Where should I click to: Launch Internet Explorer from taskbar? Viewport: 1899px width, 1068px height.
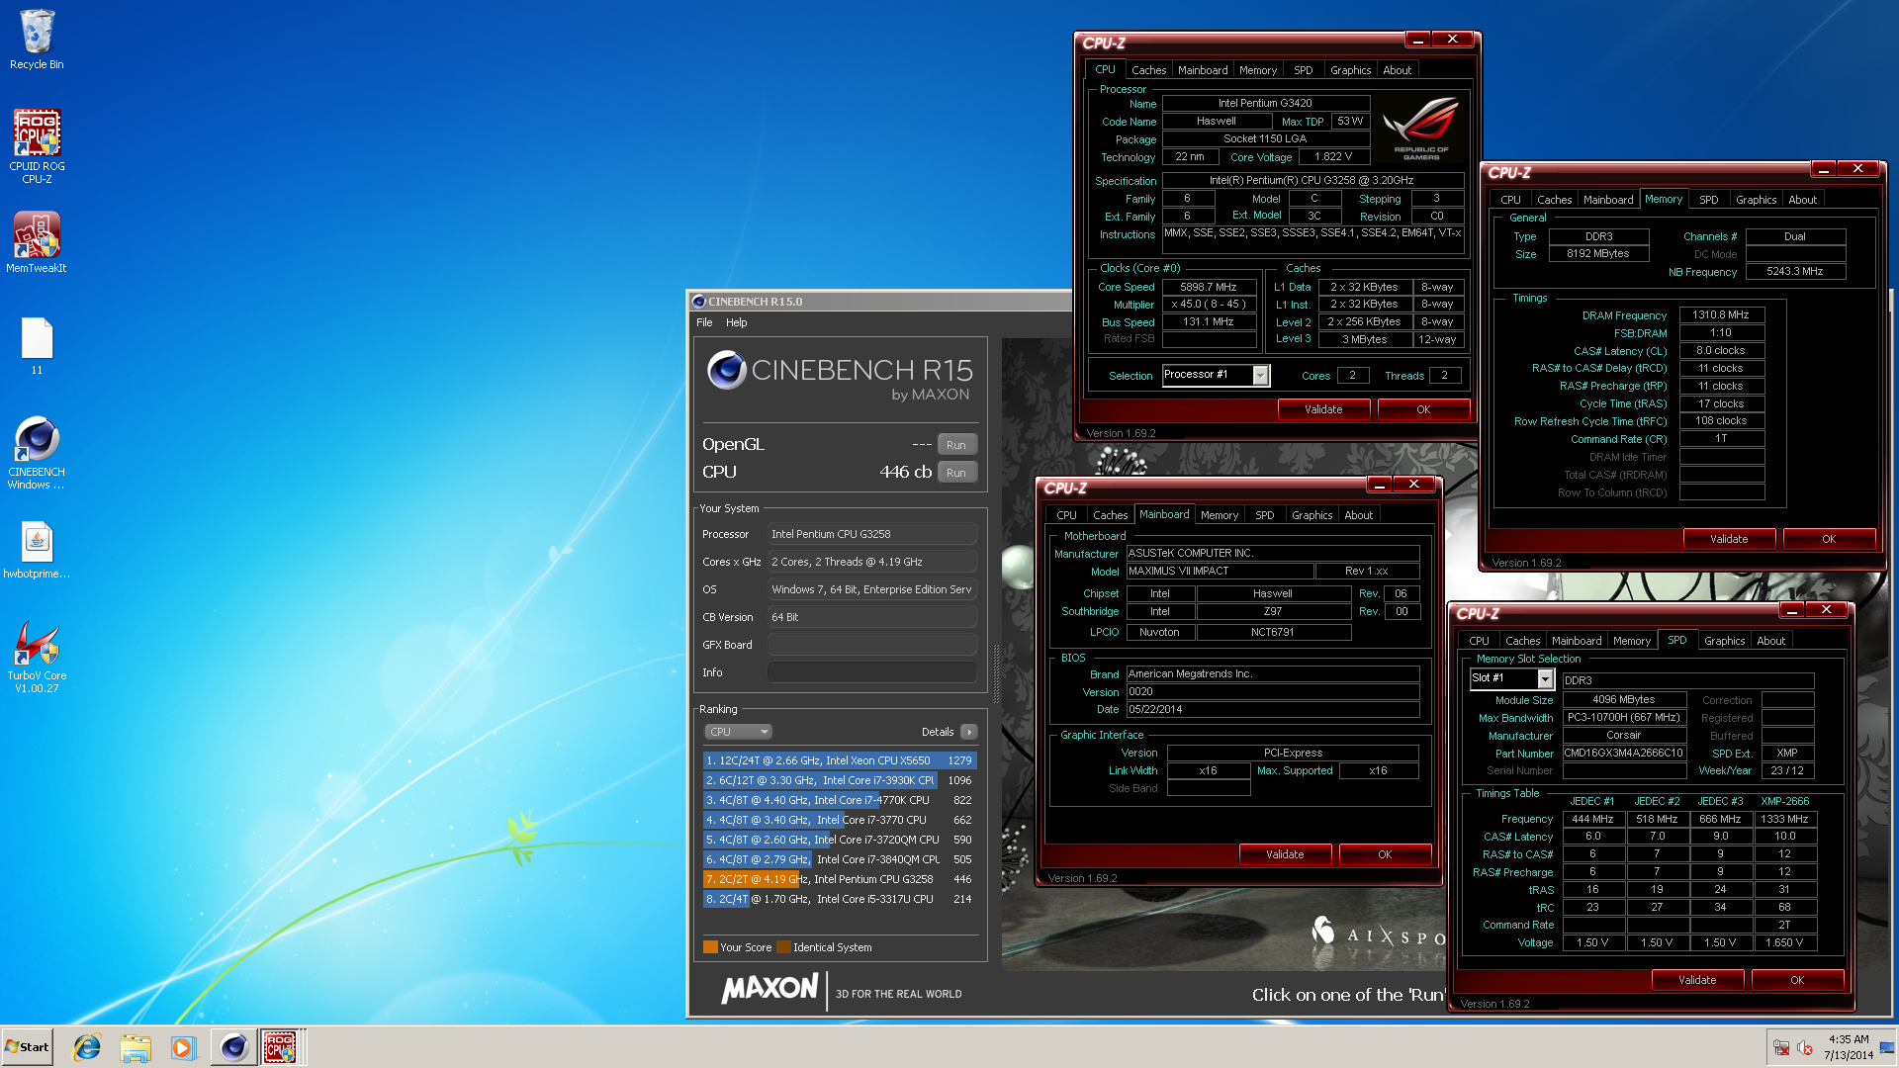87,1047
